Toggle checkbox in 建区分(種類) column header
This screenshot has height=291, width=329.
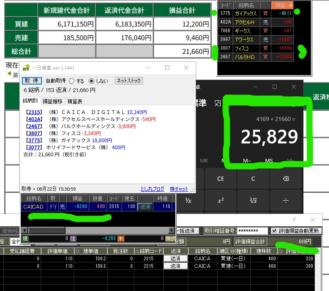(219, 251)
